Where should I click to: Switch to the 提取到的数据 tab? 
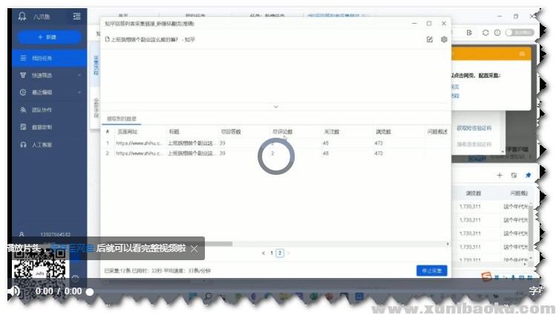click(x=122, y=119)
